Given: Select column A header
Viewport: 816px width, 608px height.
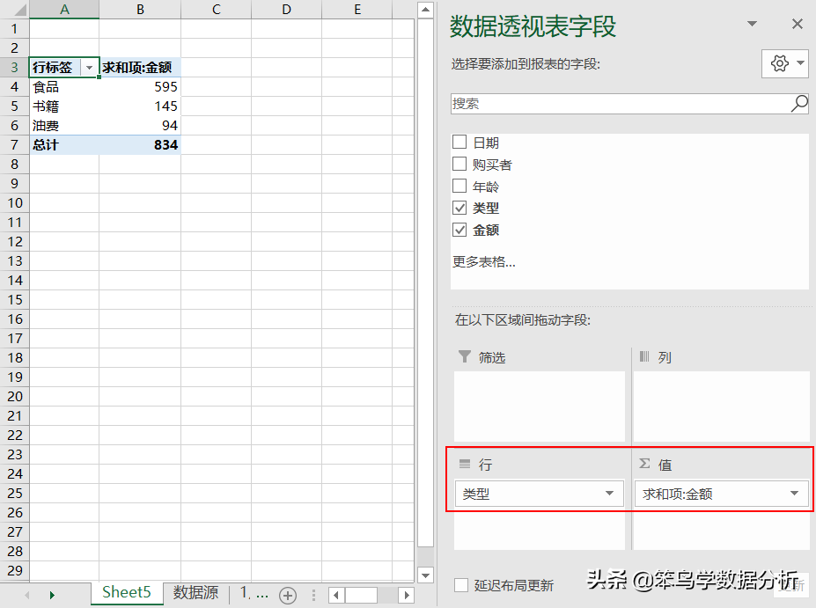Looking at the screenshot, I should [x=64, y=10].
